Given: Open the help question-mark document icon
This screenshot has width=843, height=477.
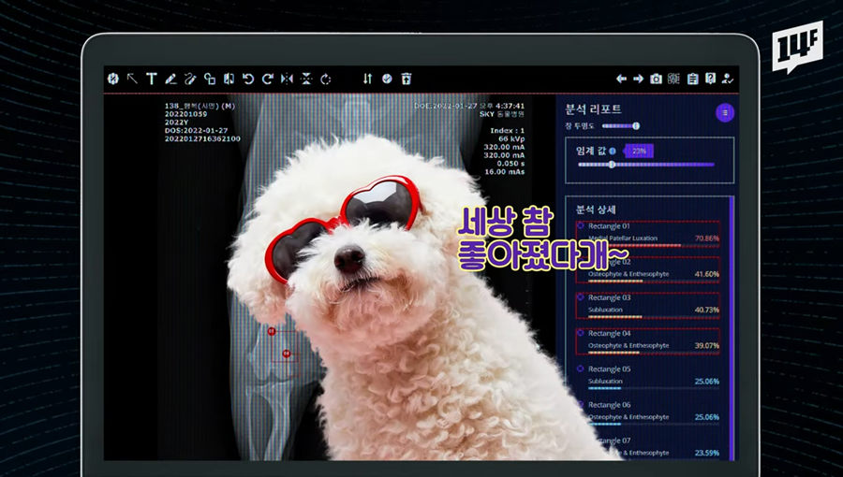Looking at the screenshot, I should tap(711, 79).
